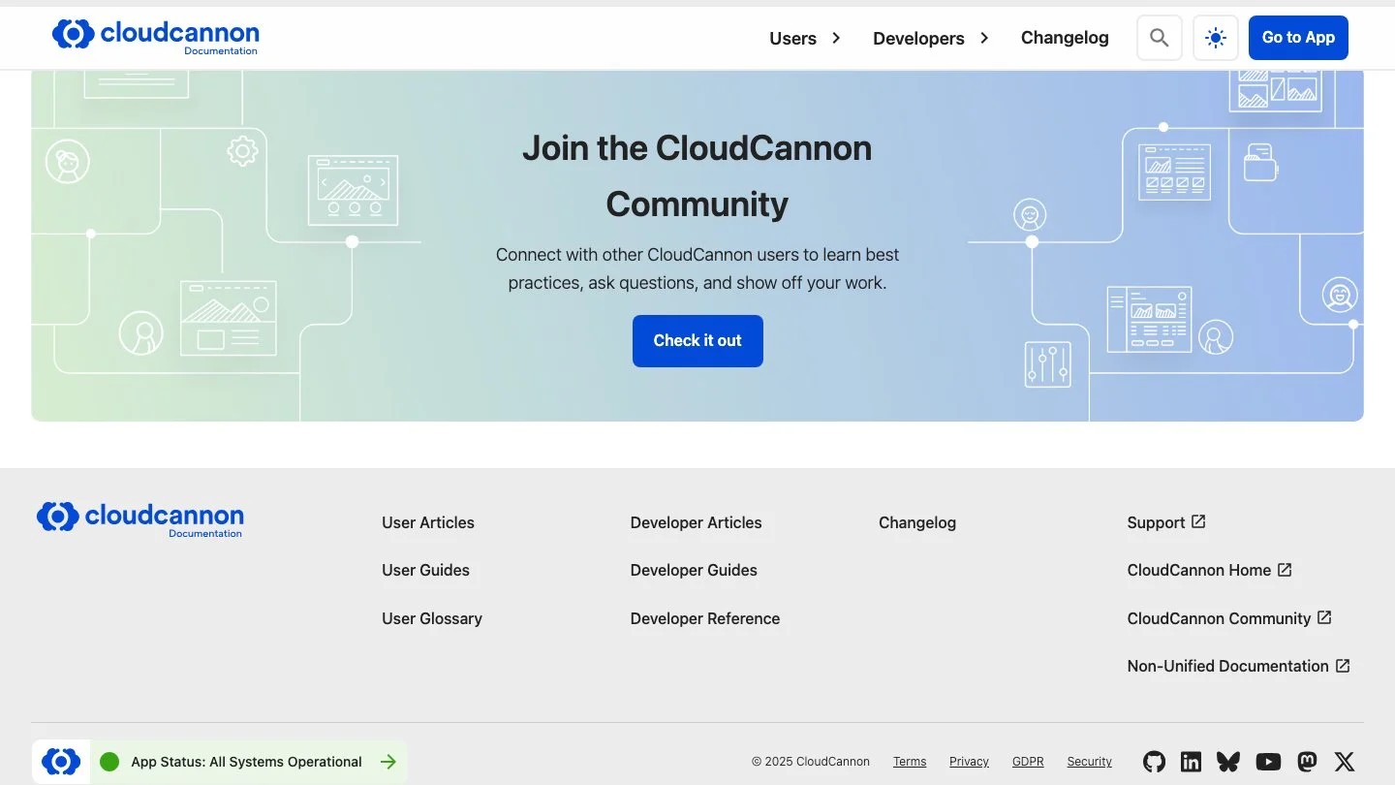Open the X (Twitter) social icon

click(1345, 762)
